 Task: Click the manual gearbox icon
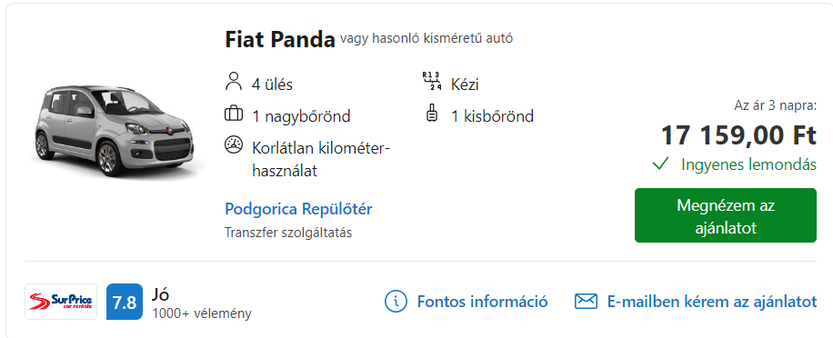point(432,81)
